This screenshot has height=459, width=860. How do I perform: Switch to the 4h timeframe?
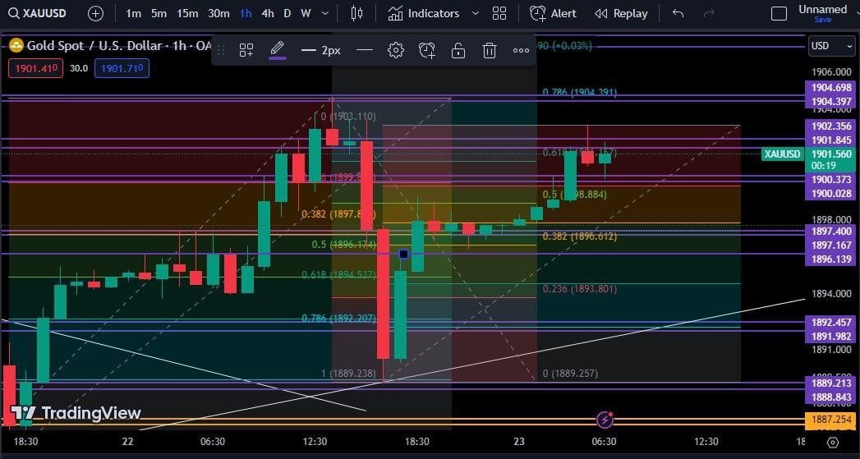[x=268, y=13]
